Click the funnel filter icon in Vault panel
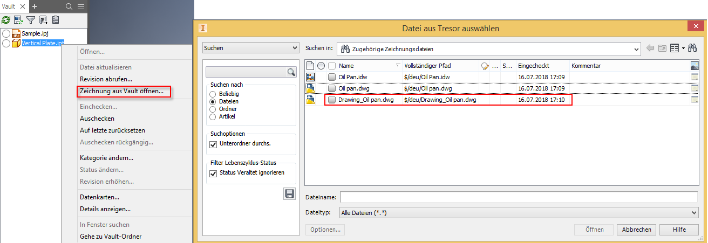708x243 pixels. [x=31, y=20]
